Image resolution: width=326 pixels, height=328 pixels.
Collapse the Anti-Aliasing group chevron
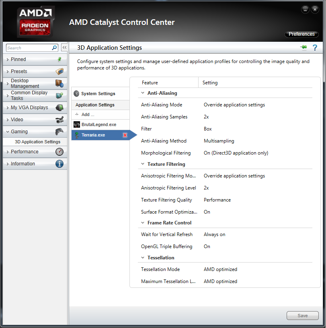point(143,93)
